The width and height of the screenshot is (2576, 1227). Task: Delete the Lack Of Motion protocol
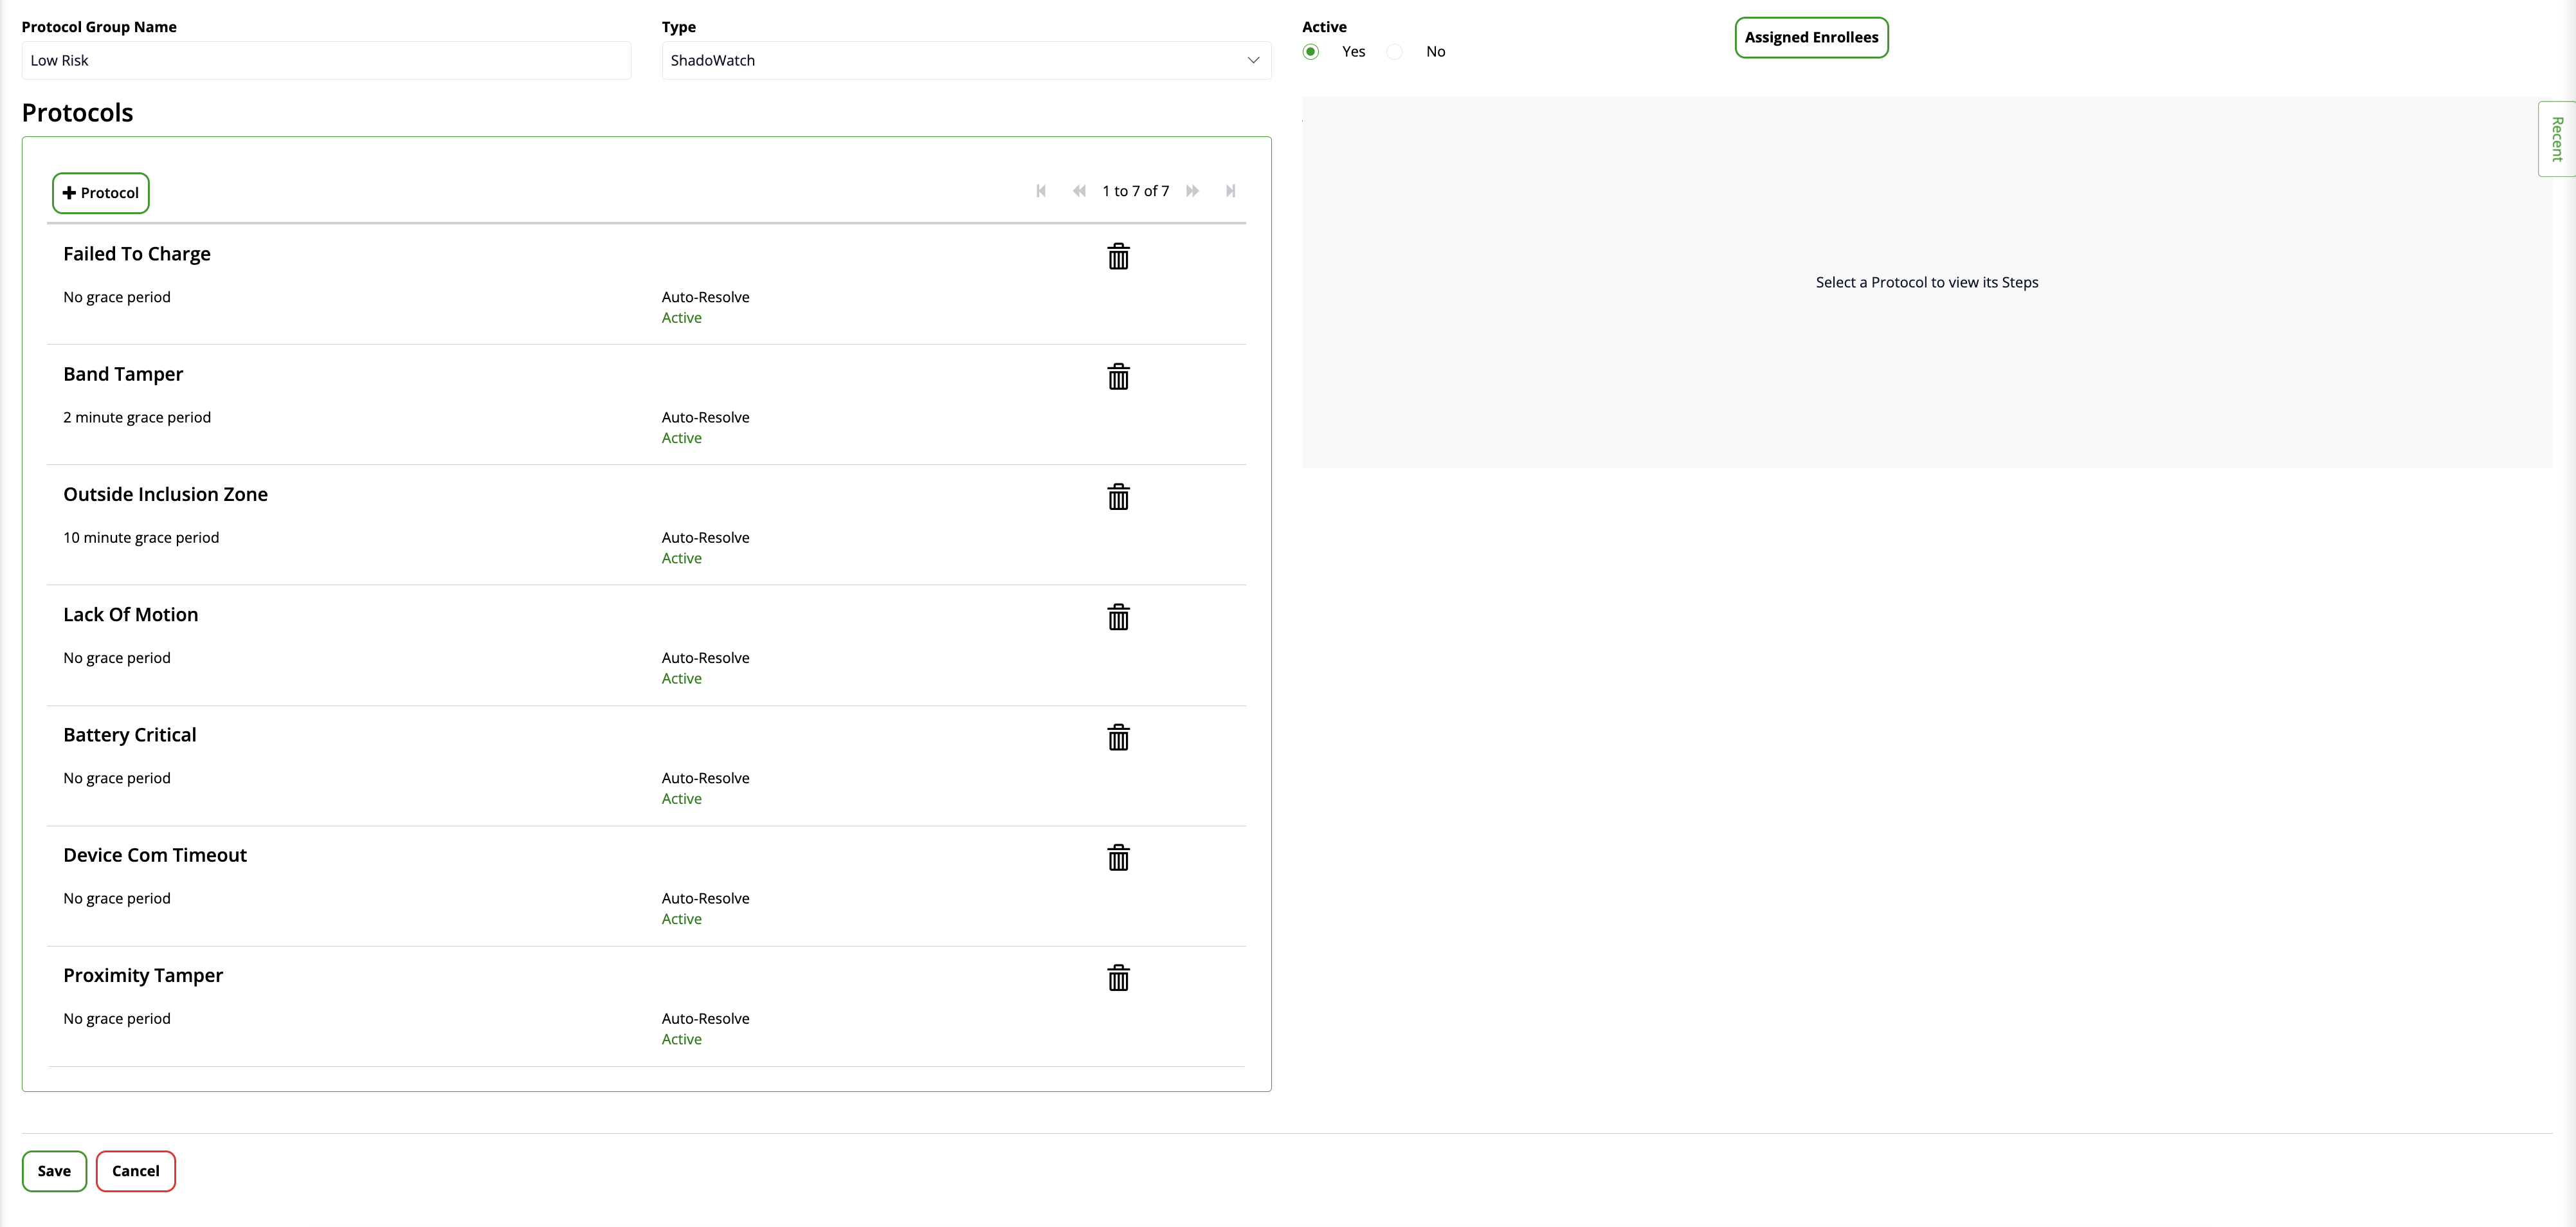[x=1118, y=617]
